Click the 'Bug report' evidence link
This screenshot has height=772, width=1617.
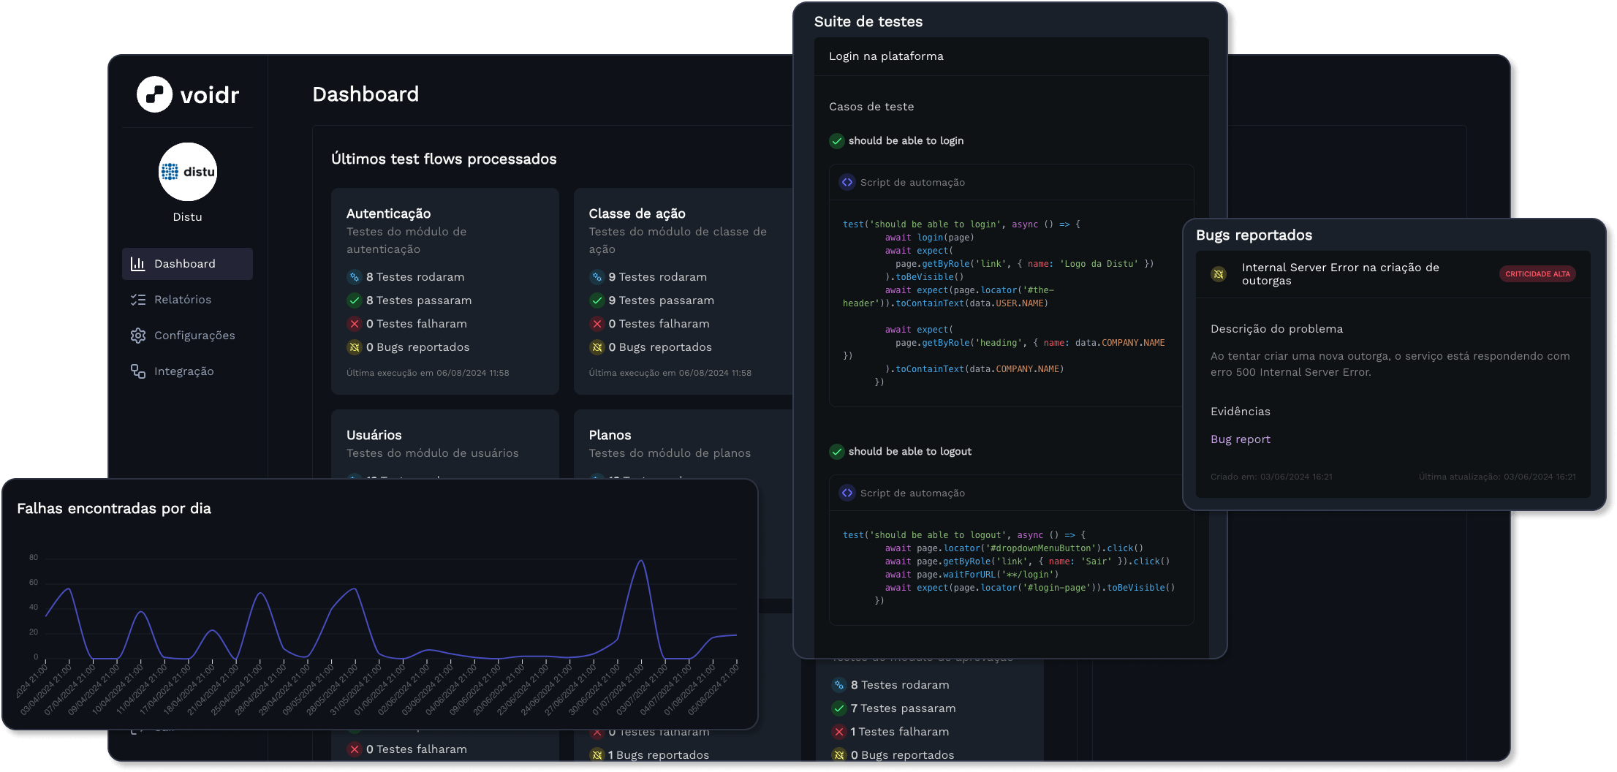pos(1241,439)
